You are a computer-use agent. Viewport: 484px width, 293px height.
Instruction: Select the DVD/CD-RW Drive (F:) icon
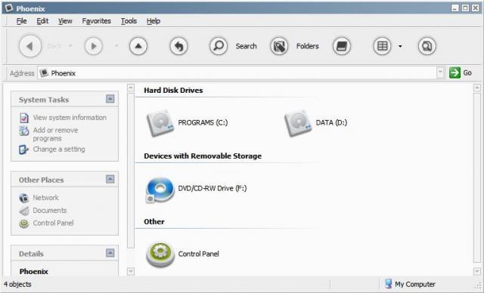click(160, 190)
